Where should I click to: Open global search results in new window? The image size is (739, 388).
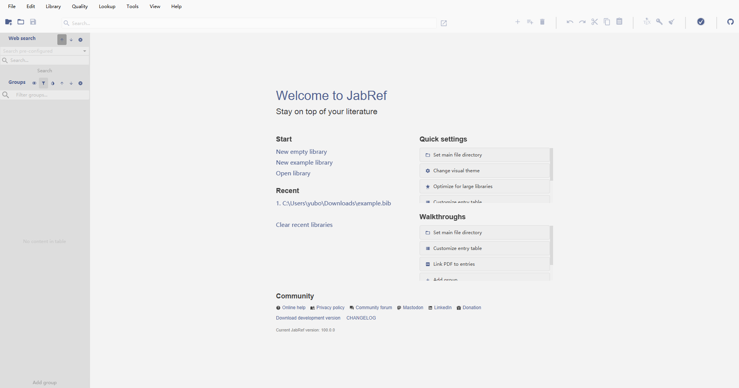coord(444,23)
